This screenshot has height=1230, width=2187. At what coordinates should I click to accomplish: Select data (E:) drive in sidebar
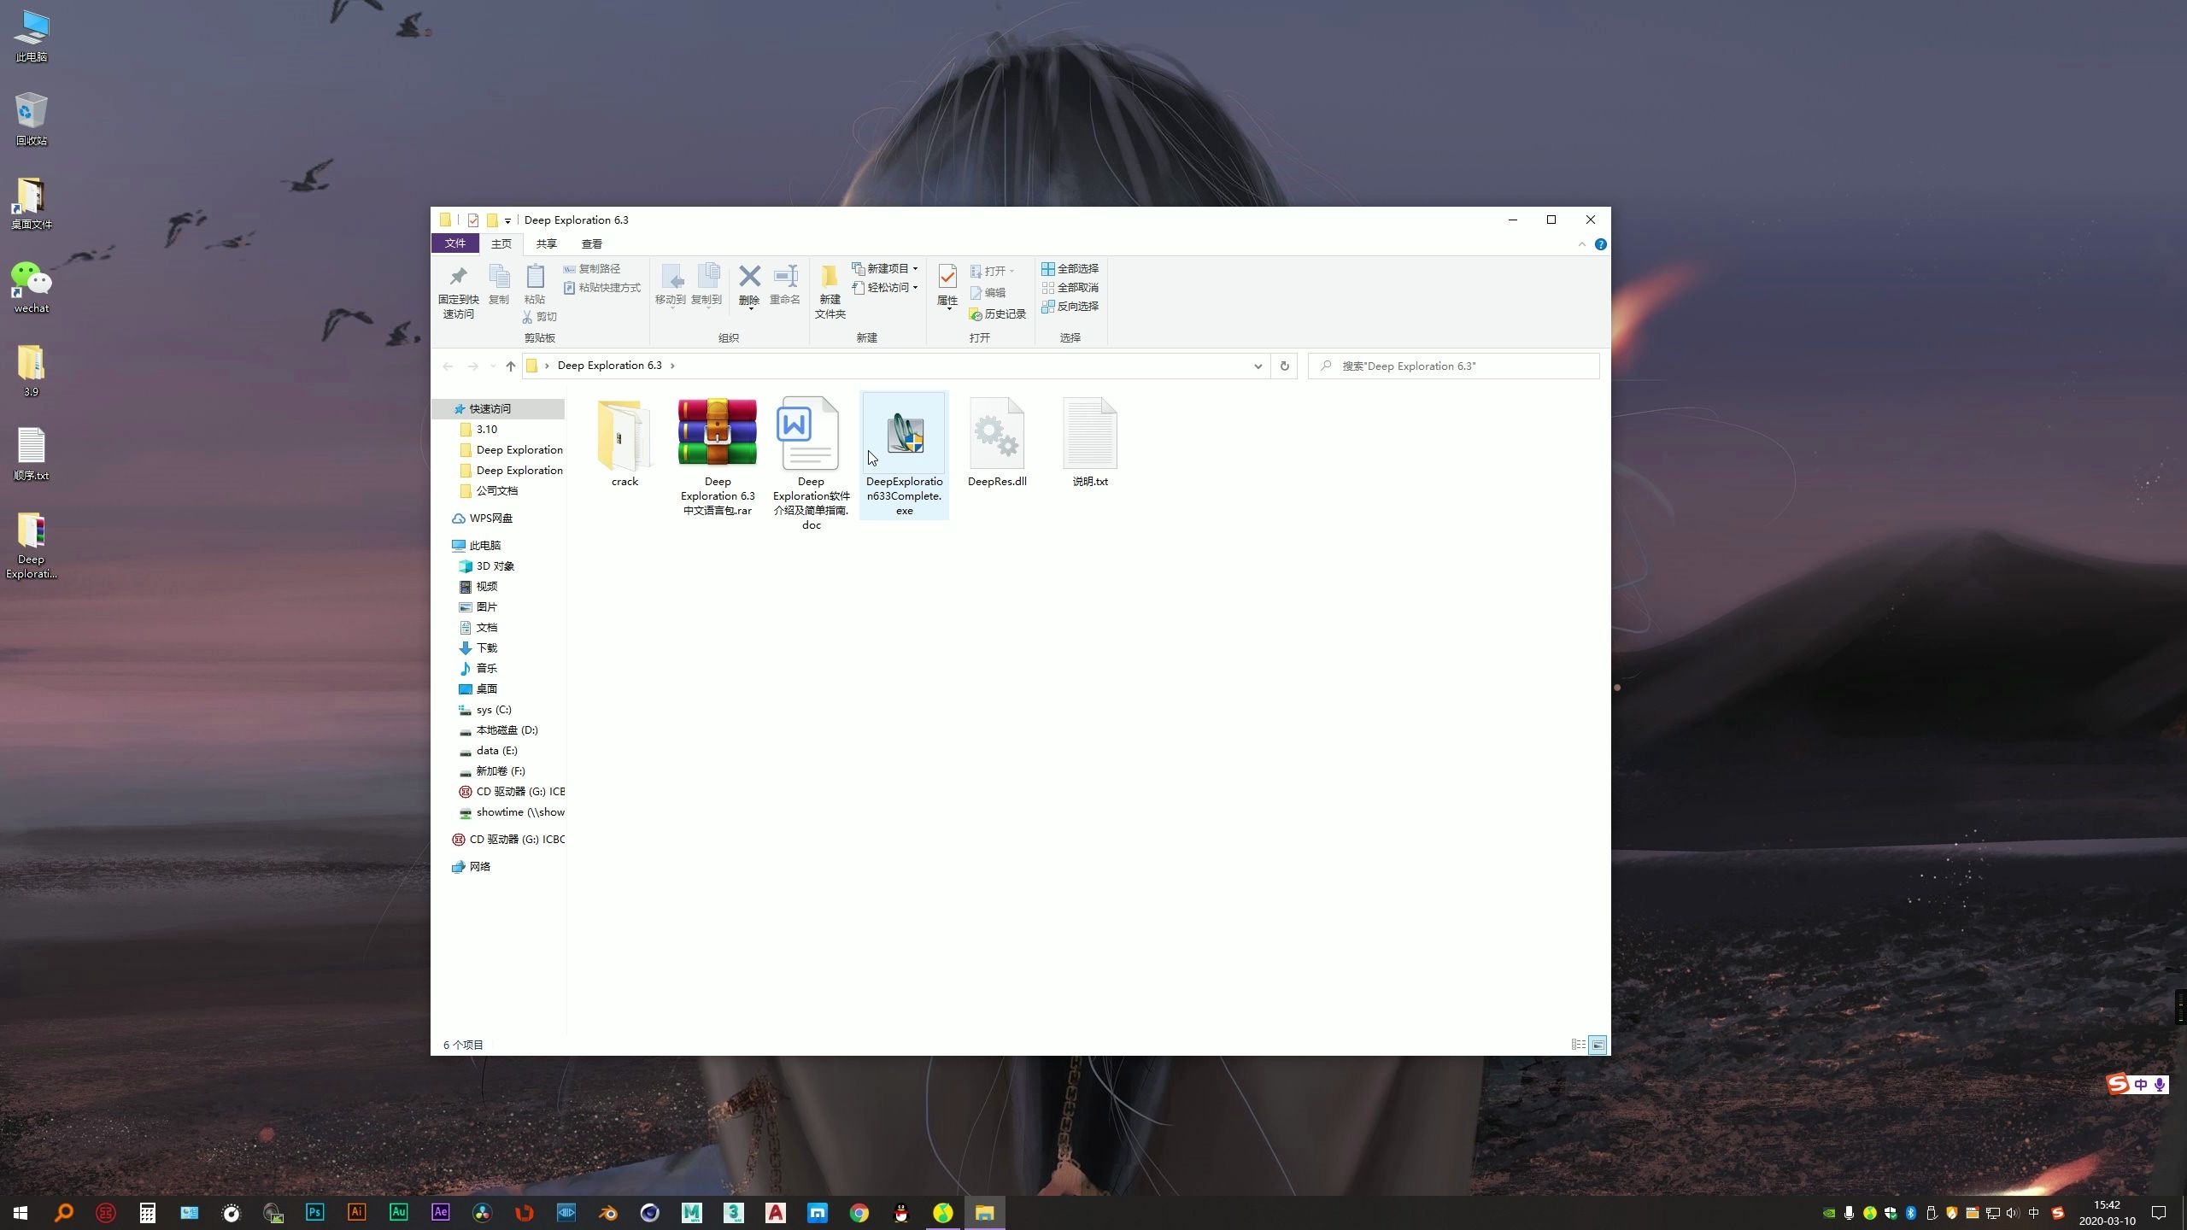495,749
